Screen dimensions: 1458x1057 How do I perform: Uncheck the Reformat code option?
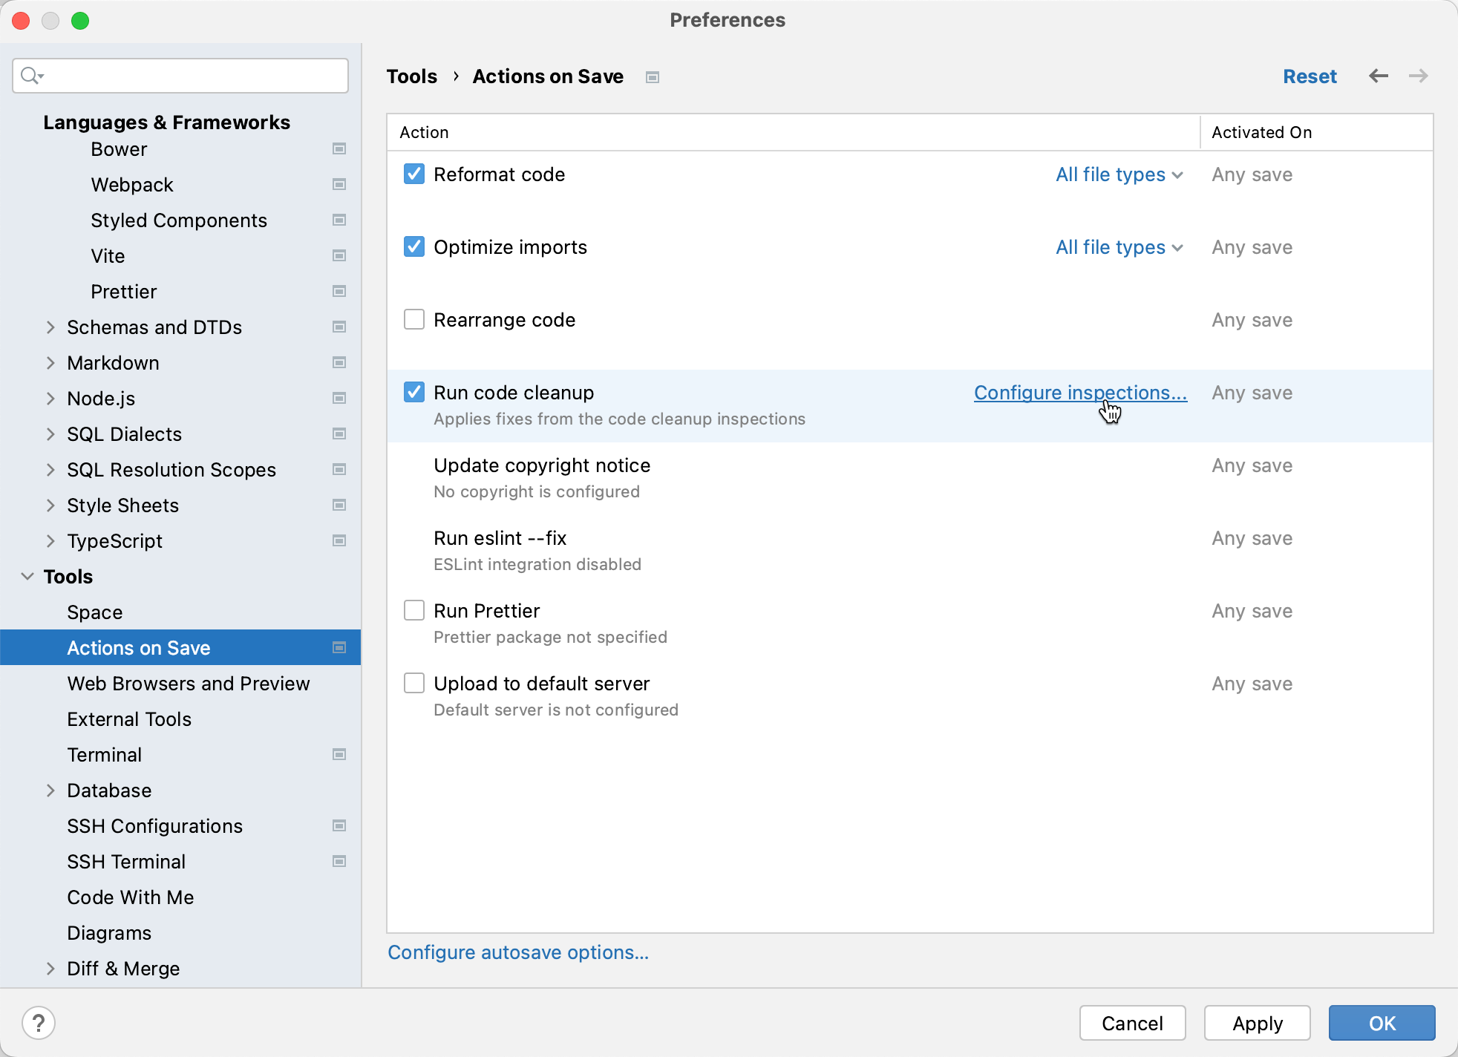coord(413,174)
